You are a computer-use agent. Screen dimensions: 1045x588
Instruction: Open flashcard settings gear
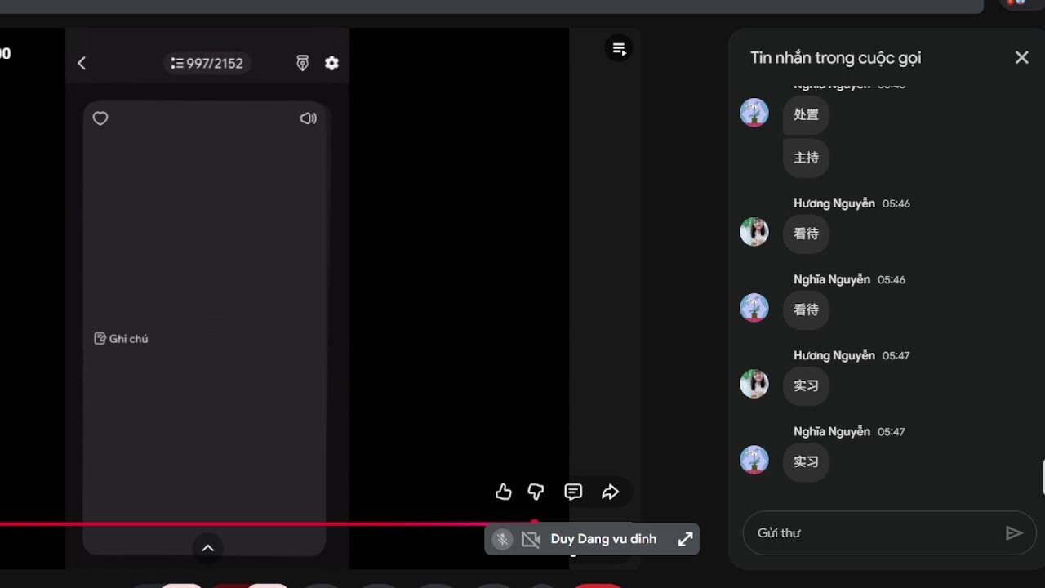331,63
